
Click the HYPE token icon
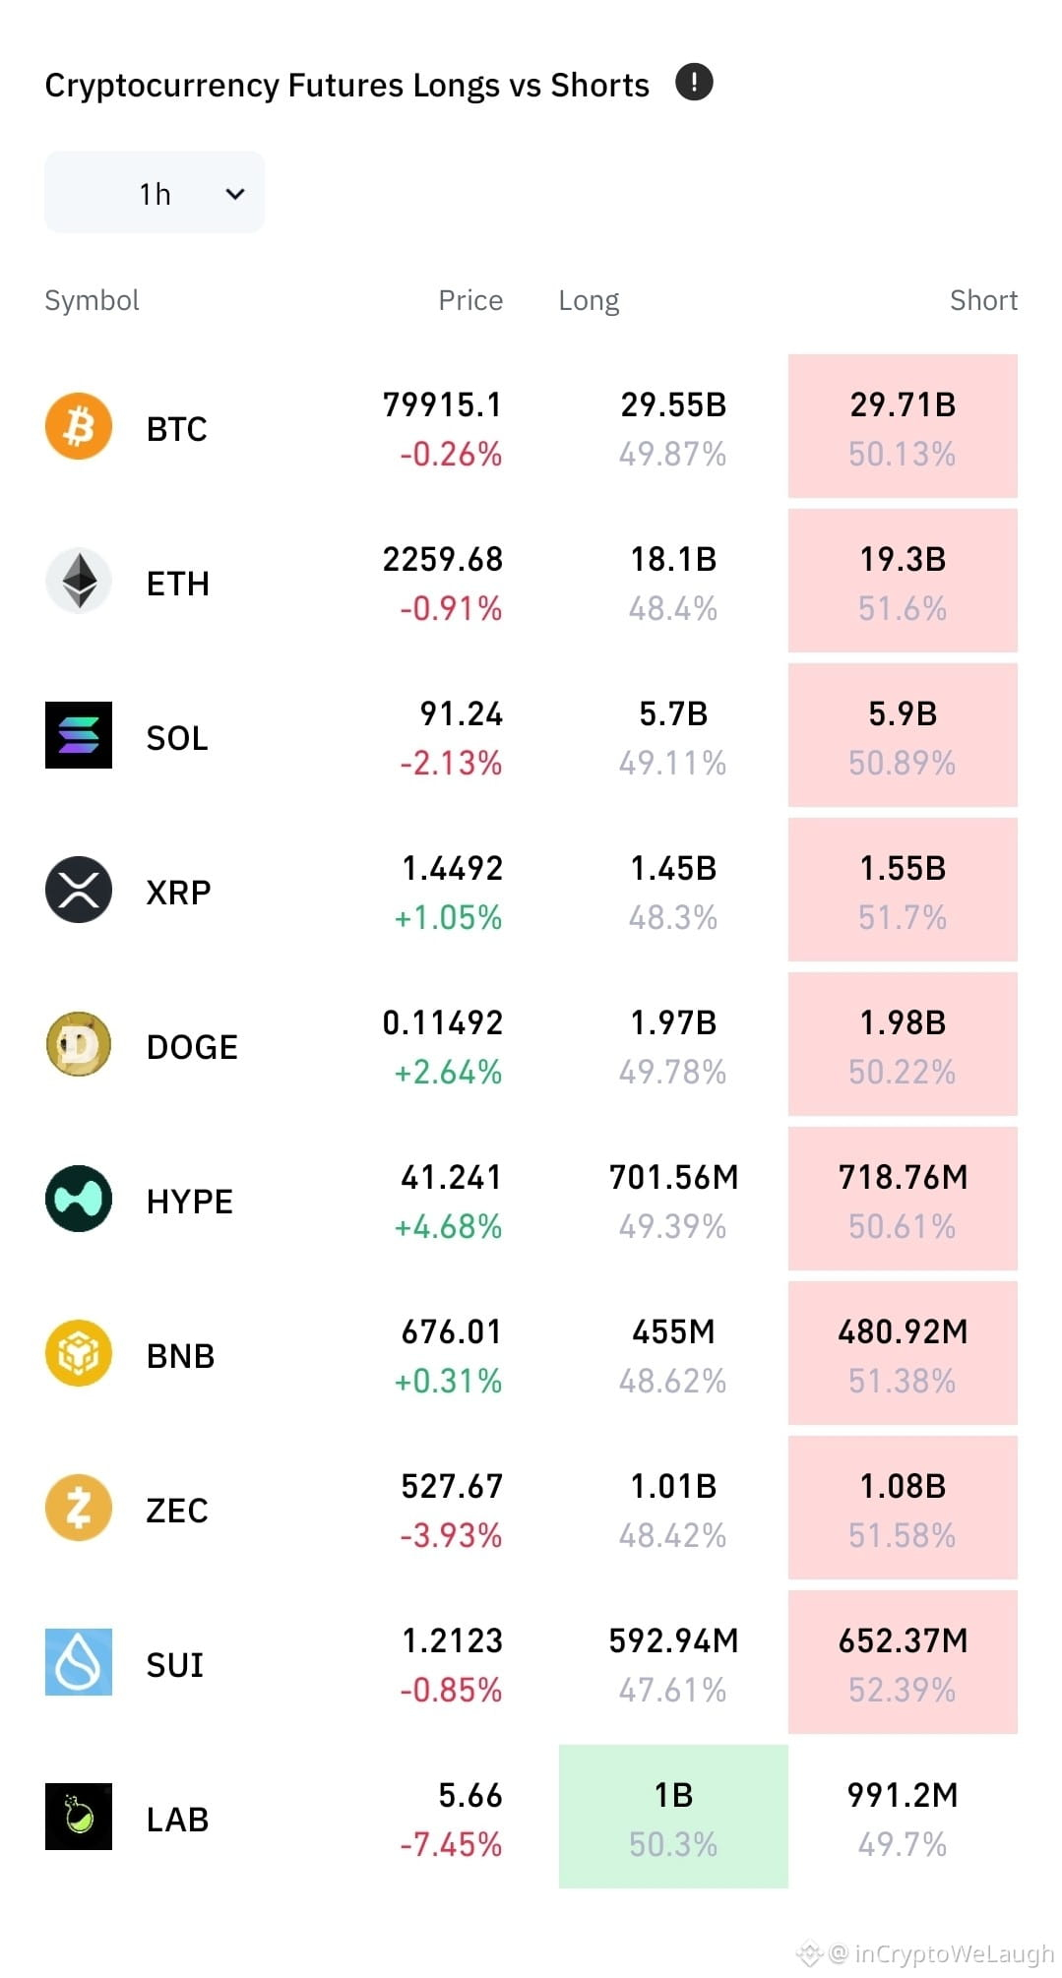(x=79, y=1199)
